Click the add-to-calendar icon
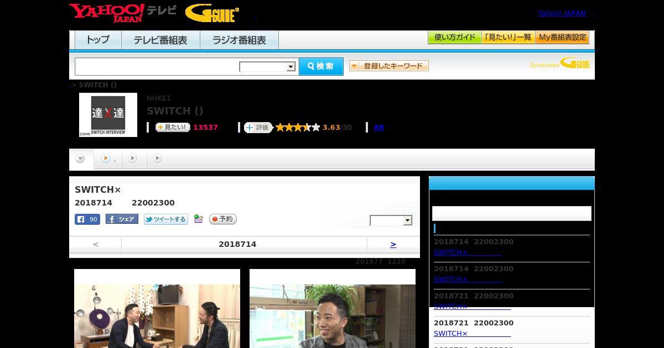 coord(199,219)
